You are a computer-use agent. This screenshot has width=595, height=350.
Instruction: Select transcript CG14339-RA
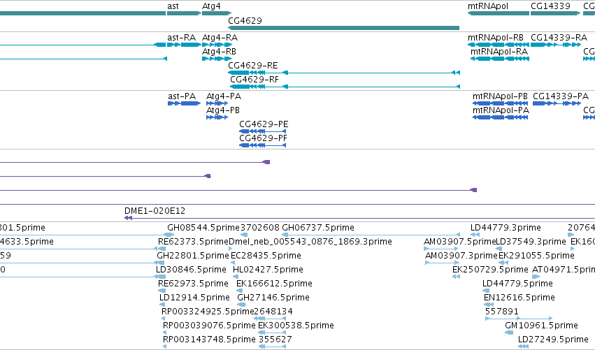[x=556, y=45]
